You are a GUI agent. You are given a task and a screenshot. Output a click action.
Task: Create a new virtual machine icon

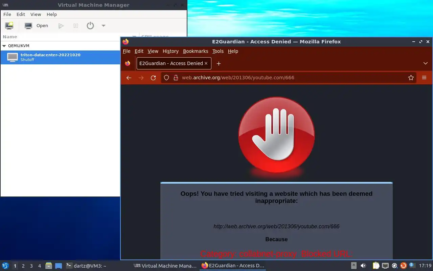tap(9, 25)
